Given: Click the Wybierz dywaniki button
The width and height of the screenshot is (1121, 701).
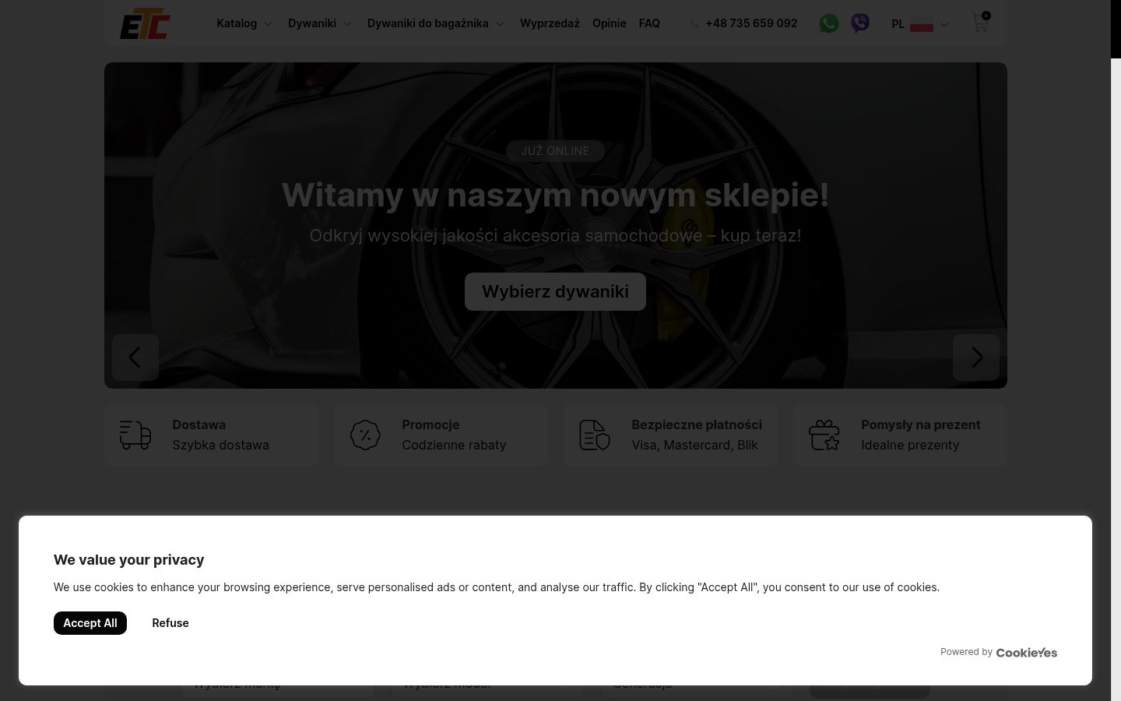Looking at the screenshot, I should click(x=555, y=291).
